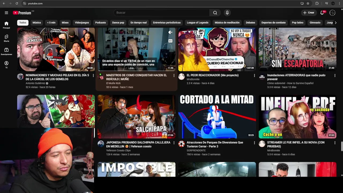
Task: Go back in the browser
Action: pos(4,3)
